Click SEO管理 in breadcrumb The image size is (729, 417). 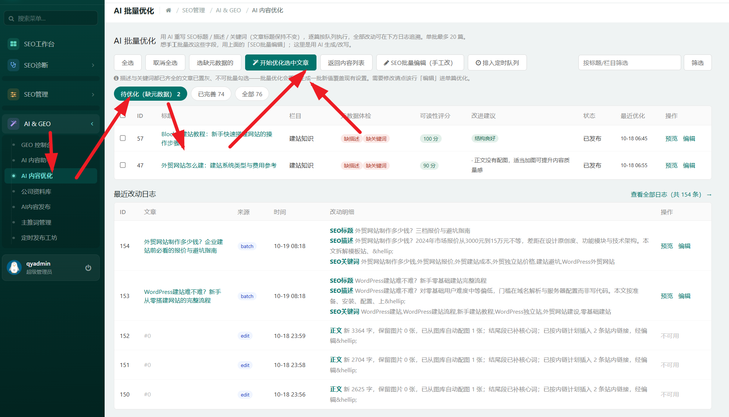click(x=194, y=10)
